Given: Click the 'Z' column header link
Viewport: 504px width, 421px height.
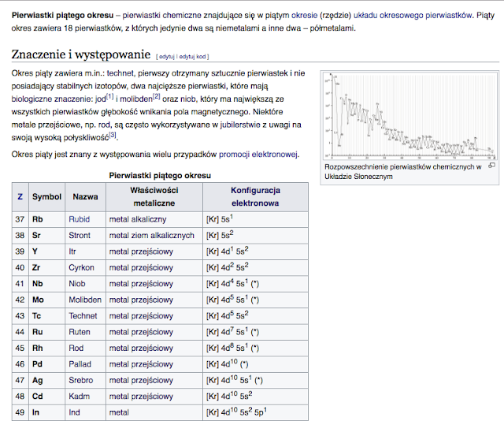Looking at the screenshot, I should click(20, 196).
